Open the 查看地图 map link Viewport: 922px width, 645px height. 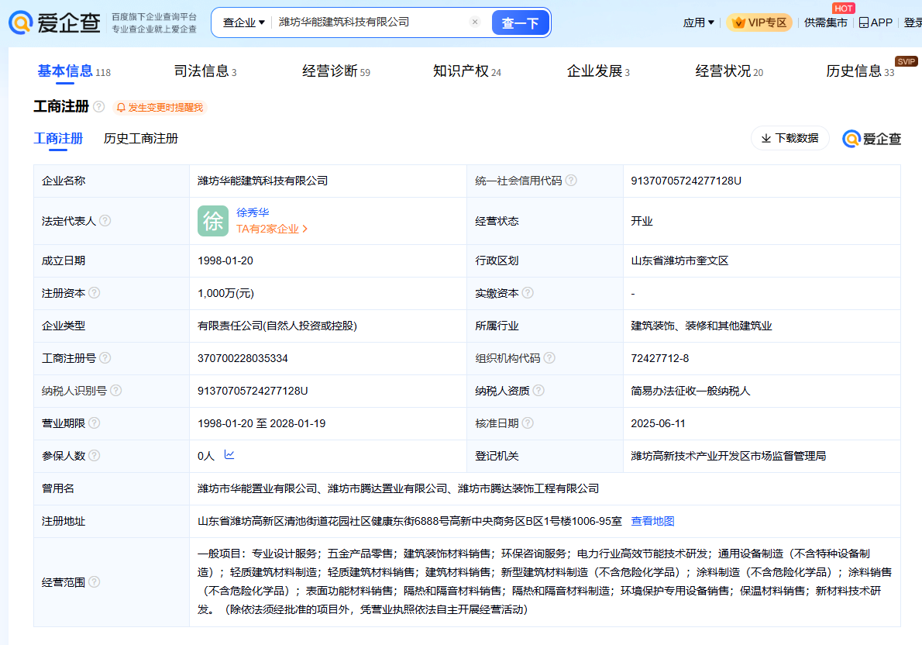[x=652, y=521]
